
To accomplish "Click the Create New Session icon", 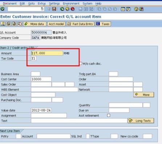I will 123,9.
